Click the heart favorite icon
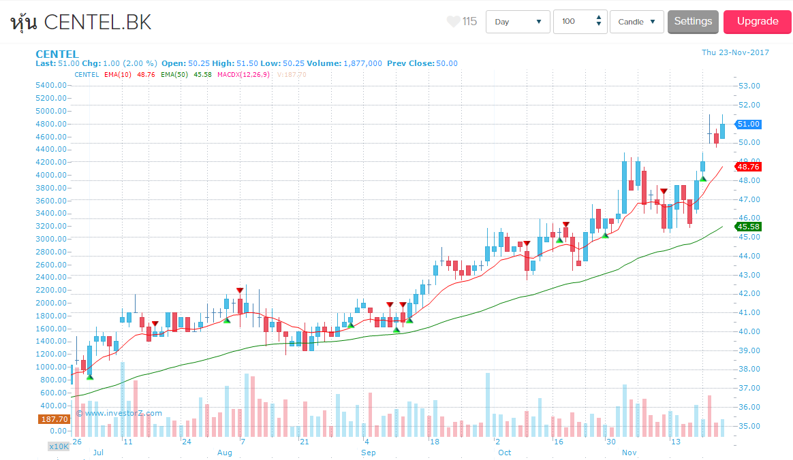 tap(453, 21)
